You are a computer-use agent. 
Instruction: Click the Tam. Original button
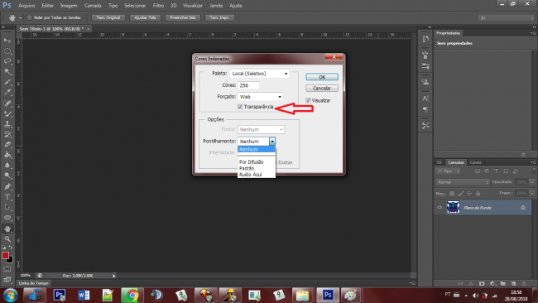pos(108,17)
